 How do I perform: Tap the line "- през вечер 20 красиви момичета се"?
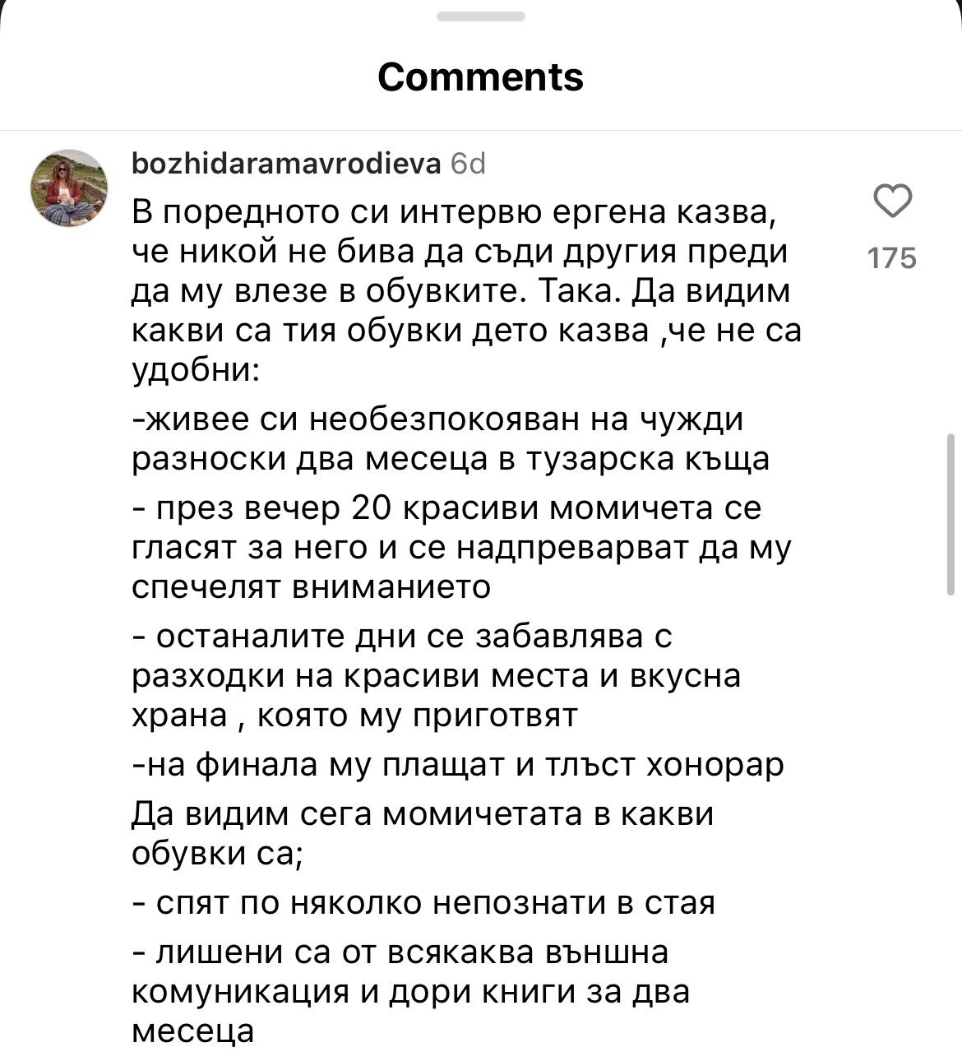click(446, 508)
